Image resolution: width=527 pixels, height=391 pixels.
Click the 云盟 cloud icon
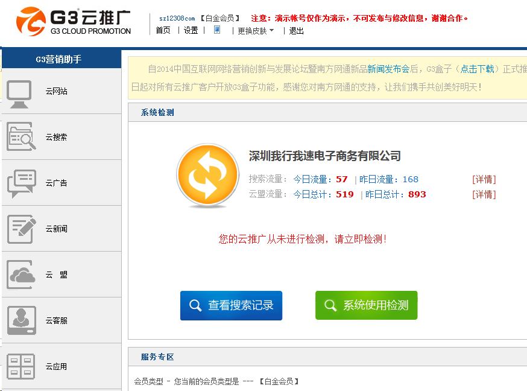pos(21,275)
